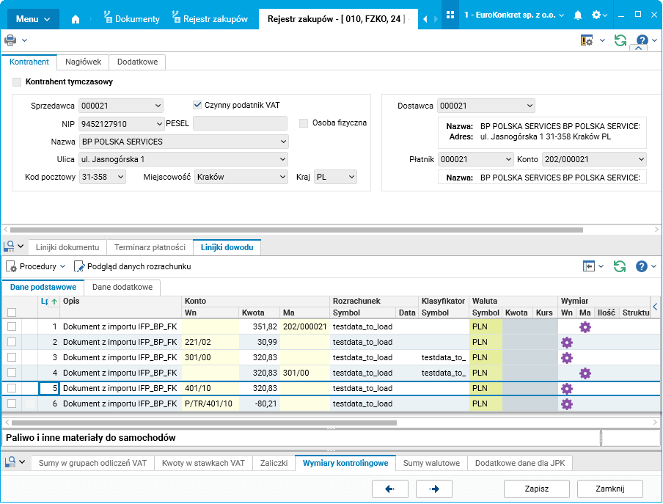663x504 pixels.
Task: Go to previous record with left arrow
Action: click(390, 489)
